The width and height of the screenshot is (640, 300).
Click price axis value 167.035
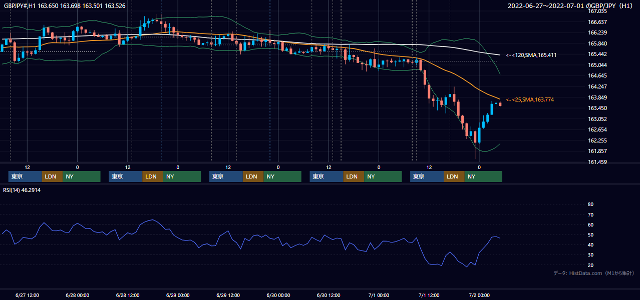tap(597, 11)
